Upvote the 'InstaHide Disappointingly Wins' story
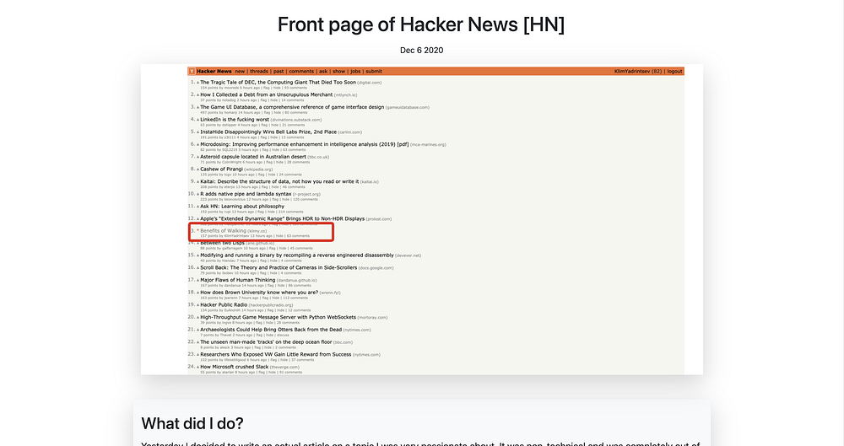The height and width of the screenshot is (446, 844). 197,132
